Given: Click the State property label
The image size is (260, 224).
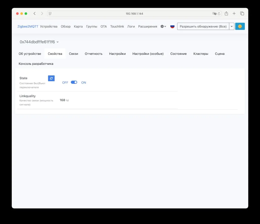Looking at the screenshot, I should pos(23,78).
